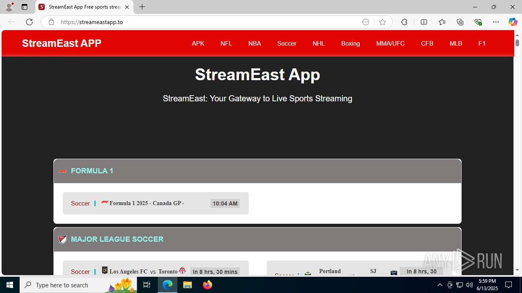Open the Edge Settings and more menu
522x293 pixels.
point(496,22)
